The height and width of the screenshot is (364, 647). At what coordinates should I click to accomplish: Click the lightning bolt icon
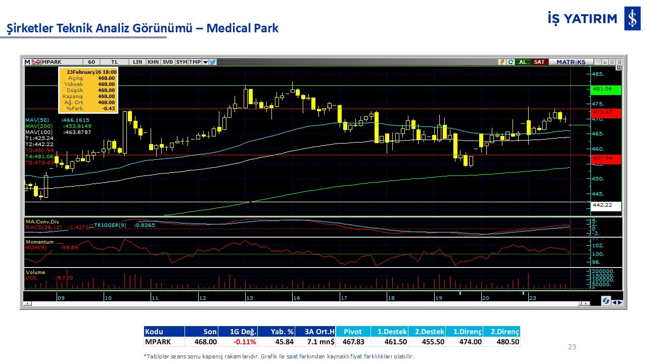pyautogui.click(x=502, y=62)
